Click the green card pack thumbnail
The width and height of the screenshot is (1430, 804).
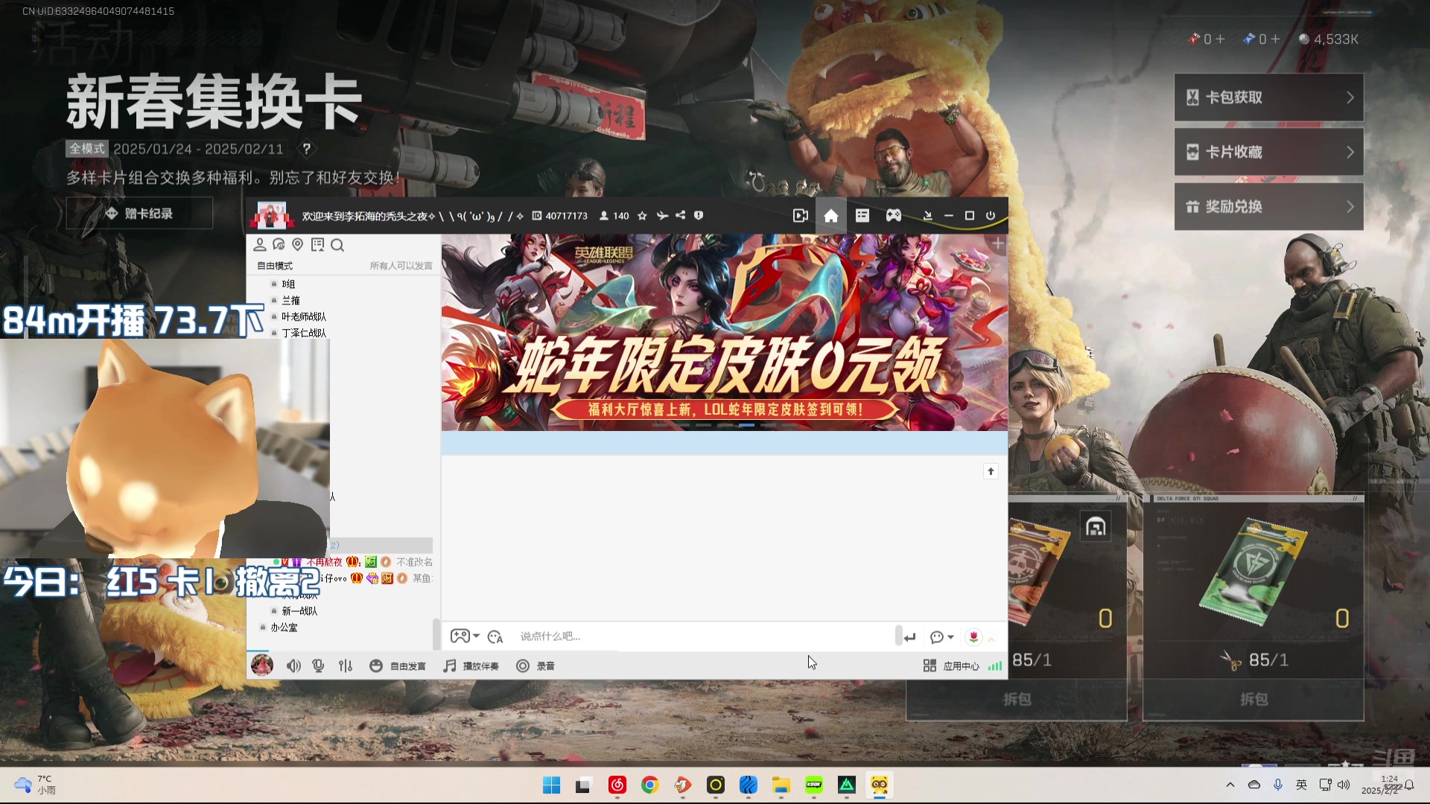pyautogui.click(x=1253, y=572)
